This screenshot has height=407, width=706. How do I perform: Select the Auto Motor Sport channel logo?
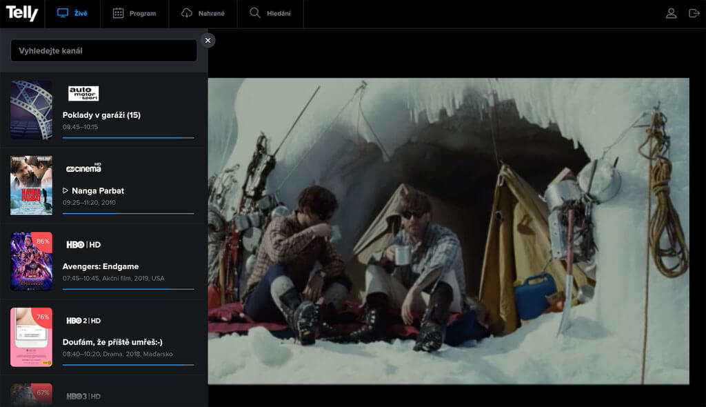(x=83, y=93)
